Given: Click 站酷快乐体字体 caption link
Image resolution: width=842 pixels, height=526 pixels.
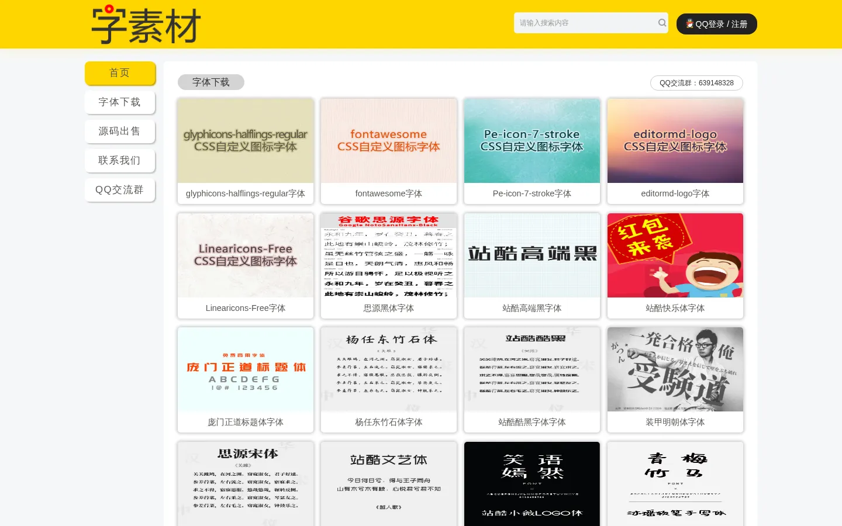Looking at the screenshot, I should coord(675,308).
